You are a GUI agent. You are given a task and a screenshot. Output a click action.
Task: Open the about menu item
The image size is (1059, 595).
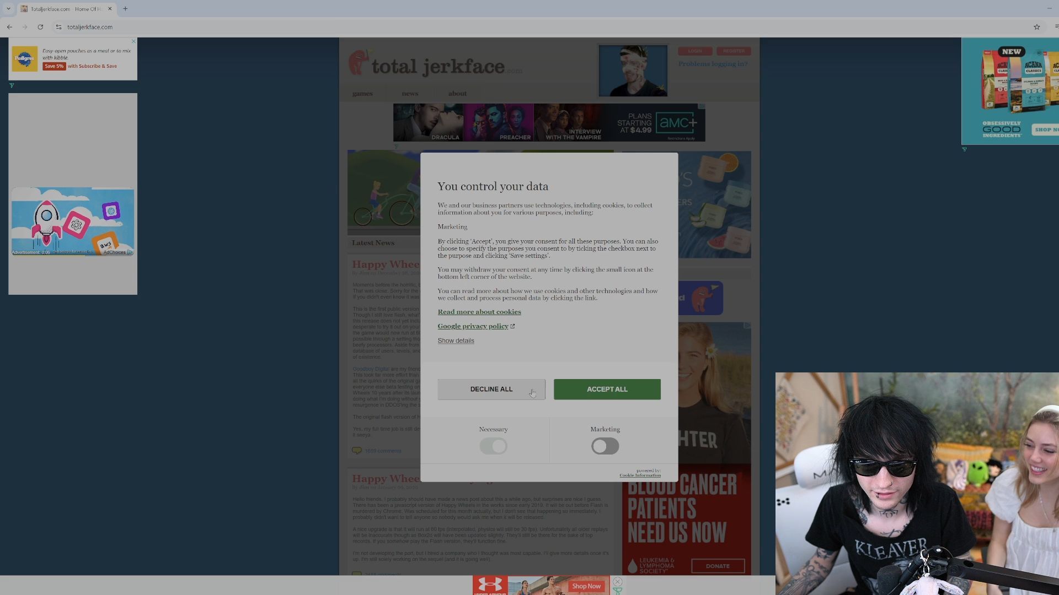457,93
